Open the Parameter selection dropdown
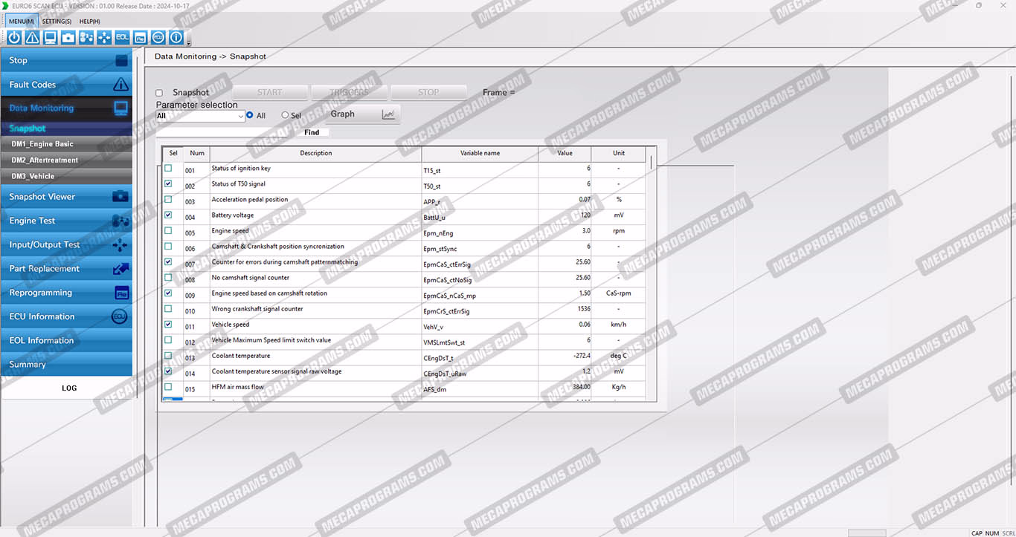This screenshot has width=1016, height=537. pos(239,117)
